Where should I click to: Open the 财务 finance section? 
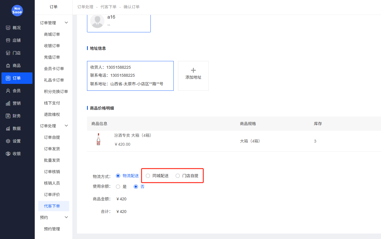pos(17,116)
